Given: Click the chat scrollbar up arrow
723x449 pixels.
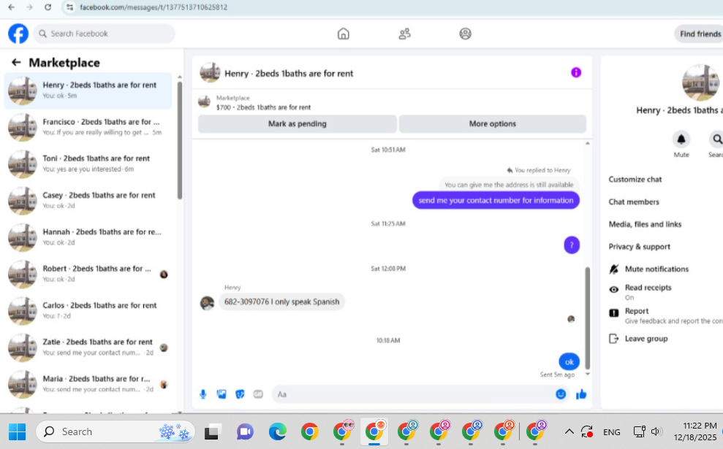Looking at the screenshot, I should coord(588,144).
